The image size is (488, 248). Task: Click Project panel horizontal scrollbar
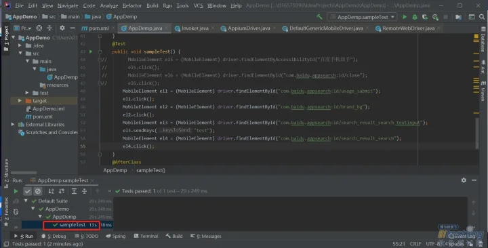24,173
